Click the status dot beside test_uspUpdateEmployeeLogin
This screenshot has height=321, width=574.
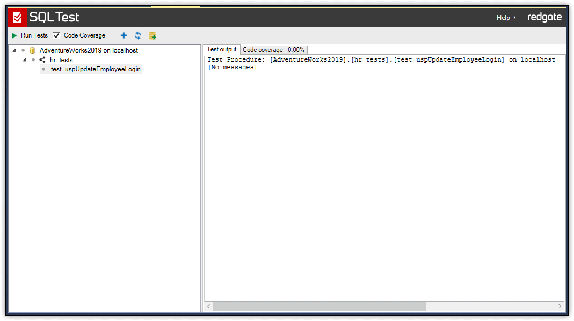click(43, 69)
